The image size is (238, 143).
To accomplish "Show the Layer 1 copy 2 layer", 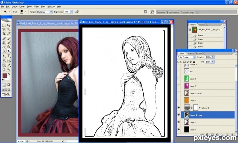I will point(178,93).
